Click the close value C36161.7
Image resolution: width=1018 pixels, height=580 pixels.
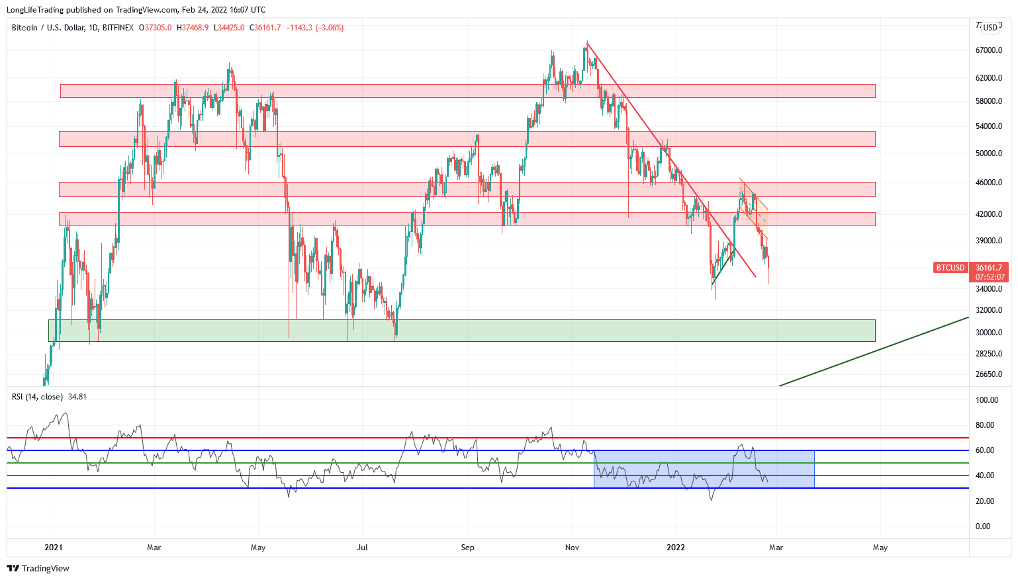click(265, 28)
